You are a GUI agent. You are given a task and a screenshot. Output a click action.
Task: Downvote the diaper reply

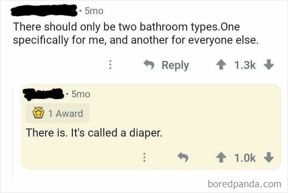click(x=269, y=158)
